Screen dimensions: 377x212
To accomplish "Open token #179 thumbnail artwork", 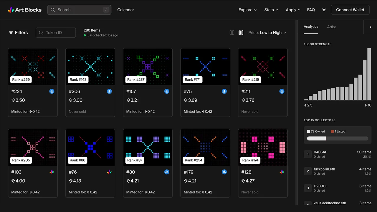I will pos(205,147).
